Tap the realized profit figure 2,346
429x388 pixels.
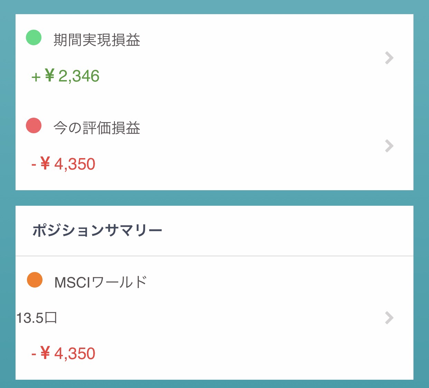79,76
